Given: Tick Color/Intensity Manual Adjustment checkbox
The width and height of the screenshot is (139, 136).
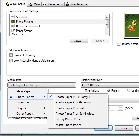Looking at the screenshot, I should (x=11, y=61).
